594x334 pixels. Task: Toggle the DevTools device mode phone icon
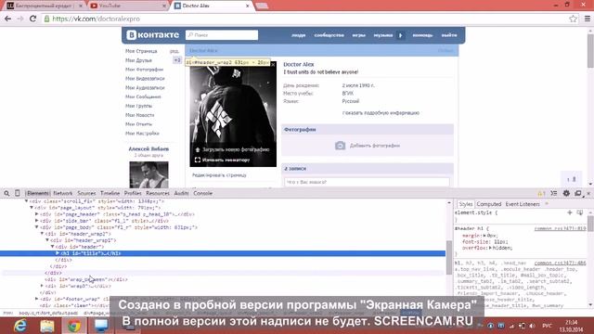17,193
